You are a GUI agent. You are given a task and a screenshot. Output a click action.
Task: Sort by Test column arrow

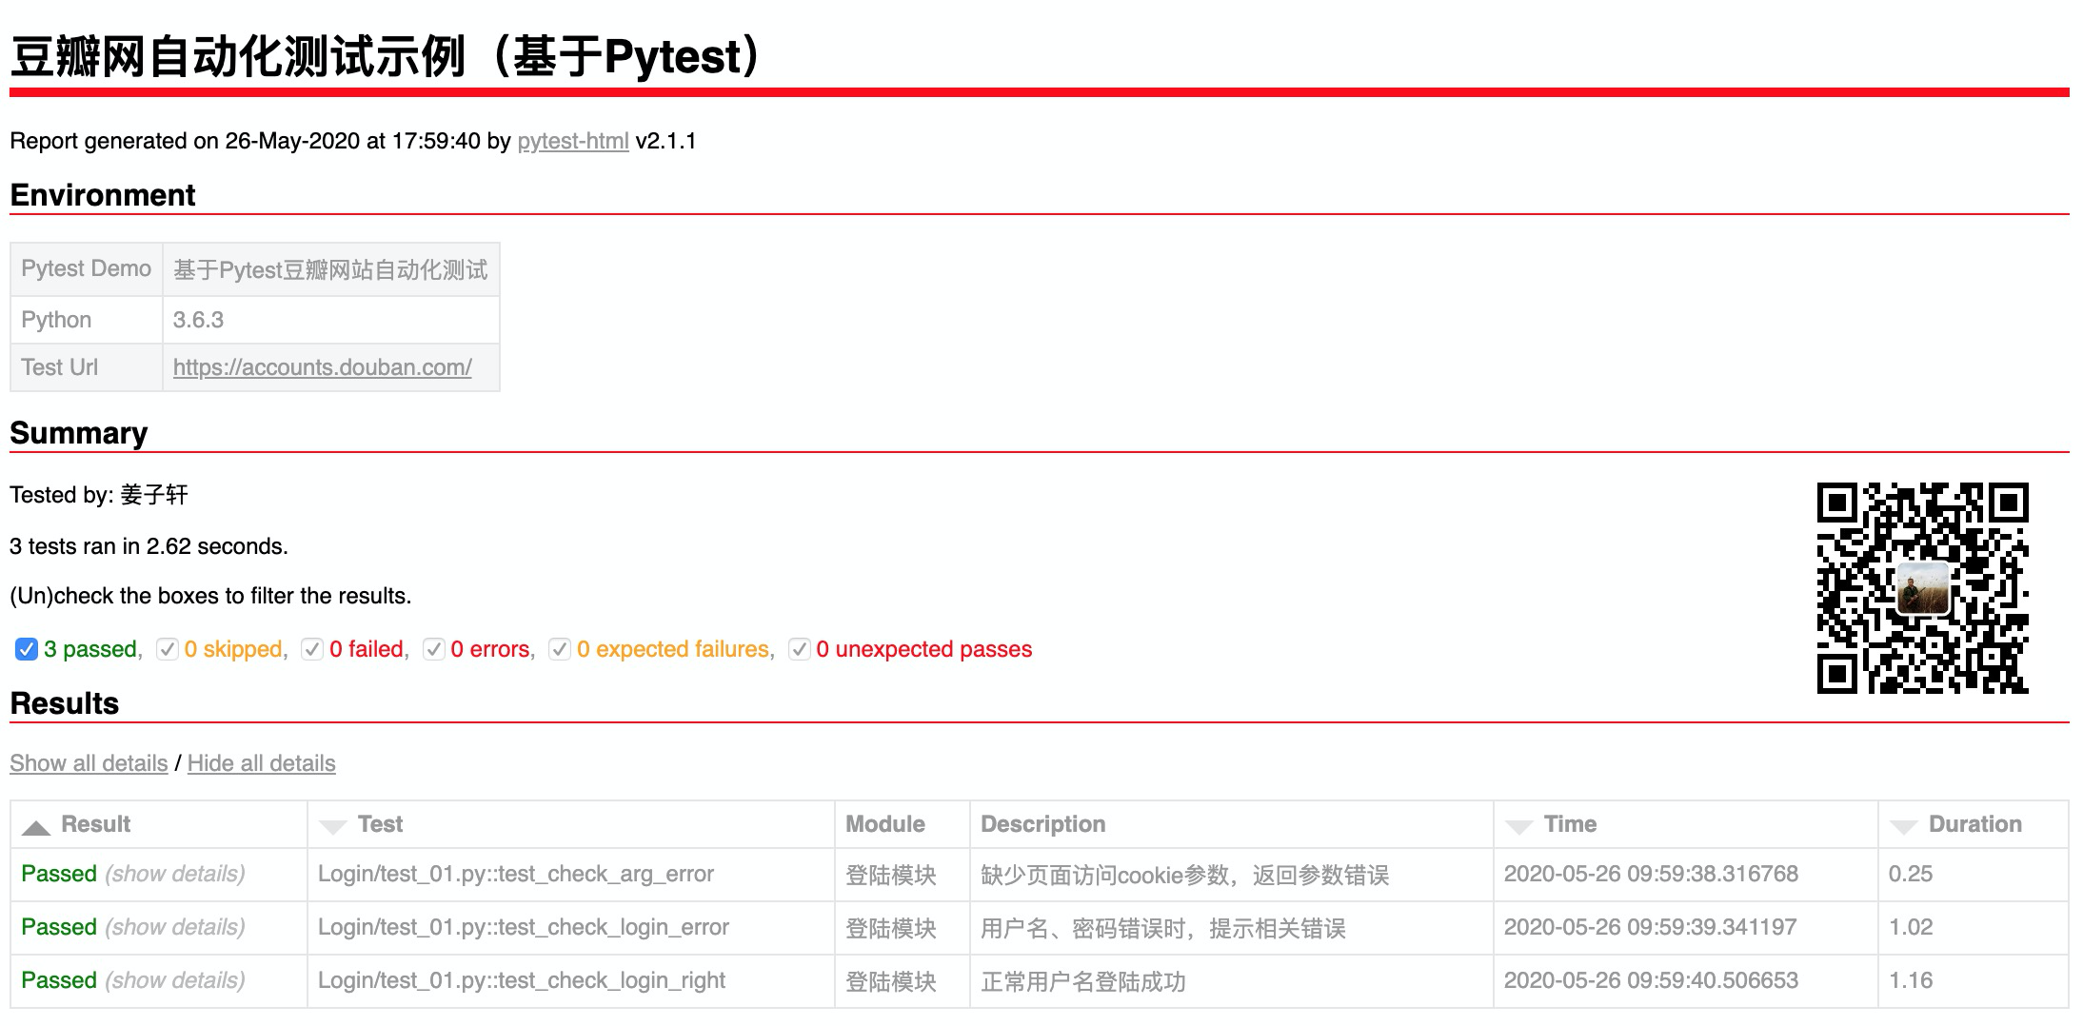(x=333, y=827)
